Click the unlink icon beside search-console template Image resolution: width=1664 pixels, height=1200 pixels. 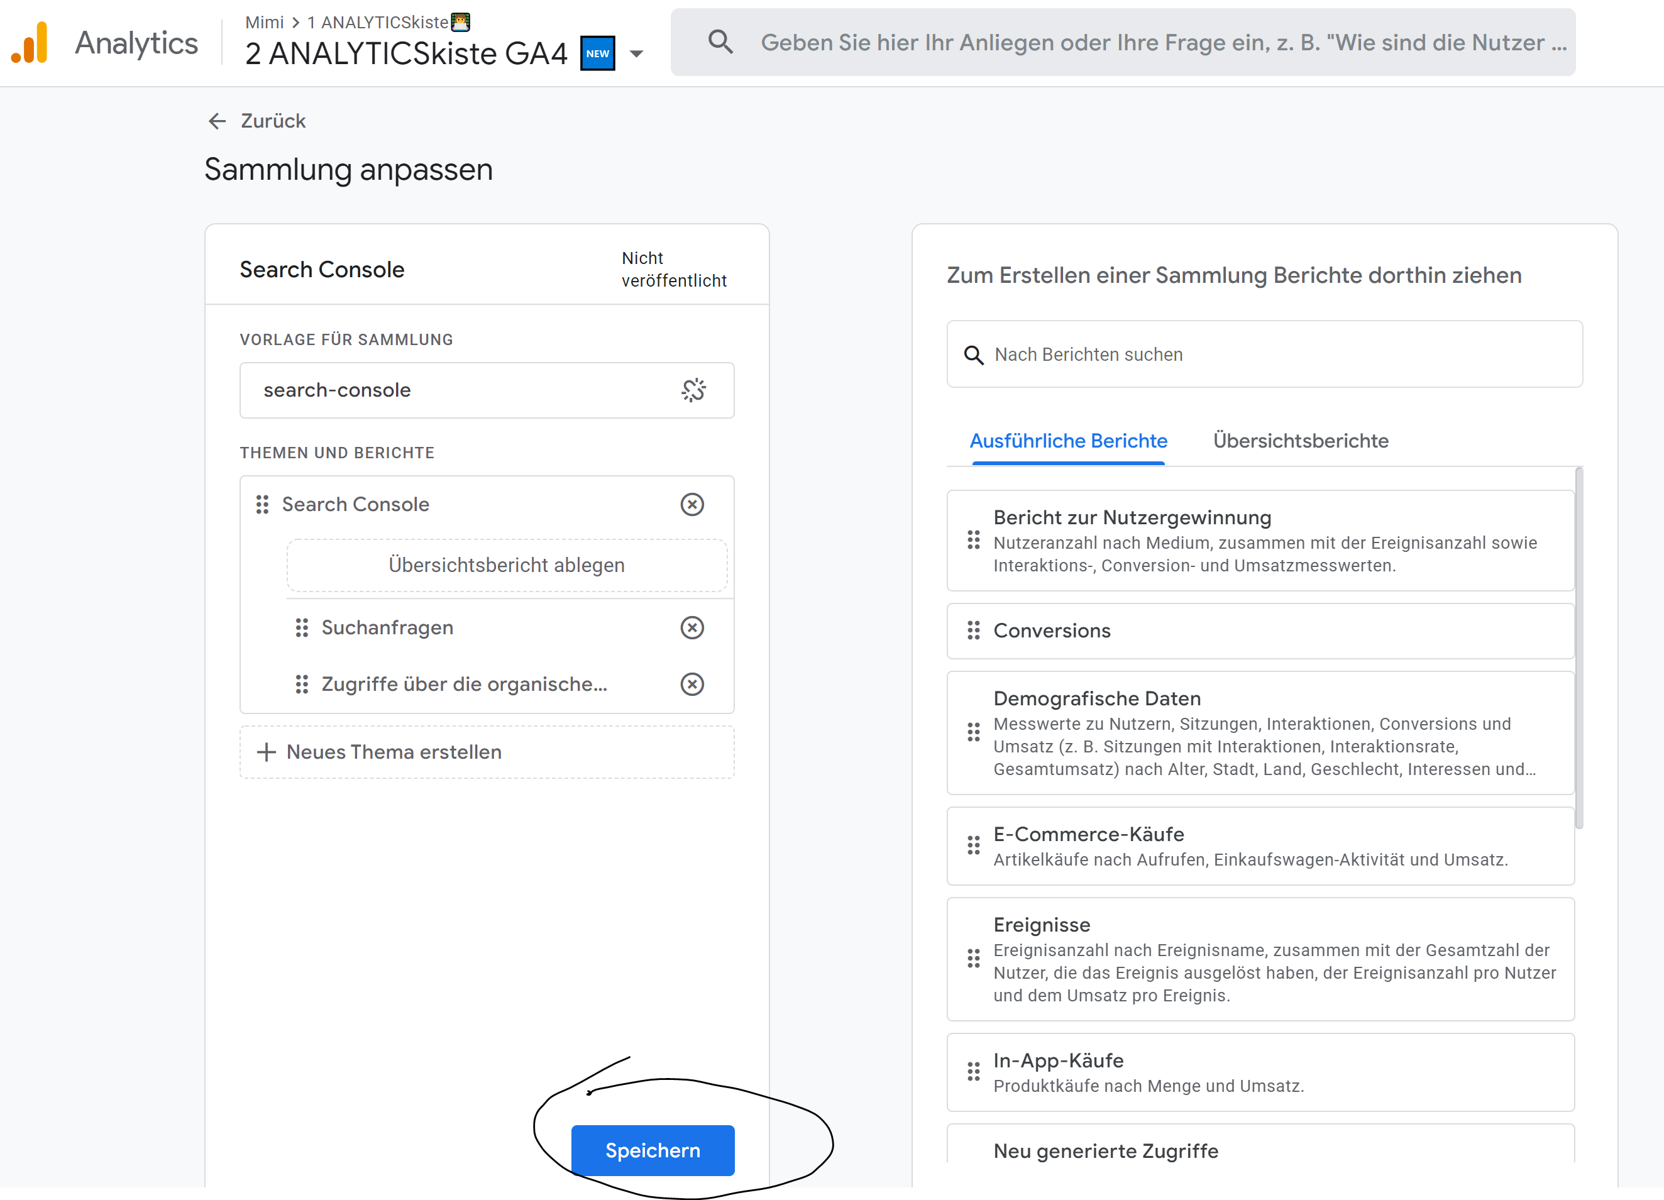tap(694, 390)
